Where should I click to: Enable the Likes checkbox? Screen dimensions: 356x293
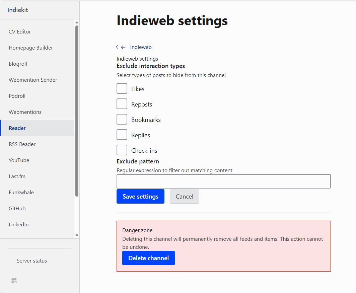pyautogui.click(x=122, y=89)
